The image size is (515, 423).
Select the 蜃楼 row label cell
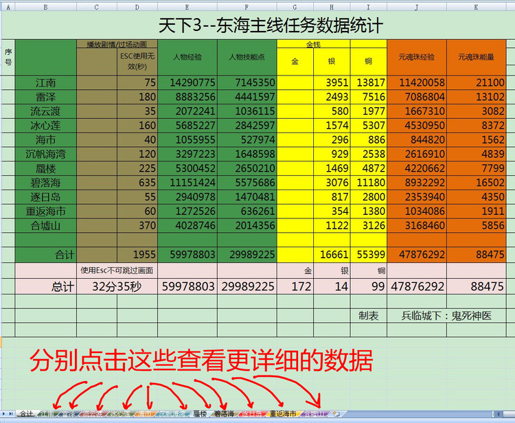point(45,168)
